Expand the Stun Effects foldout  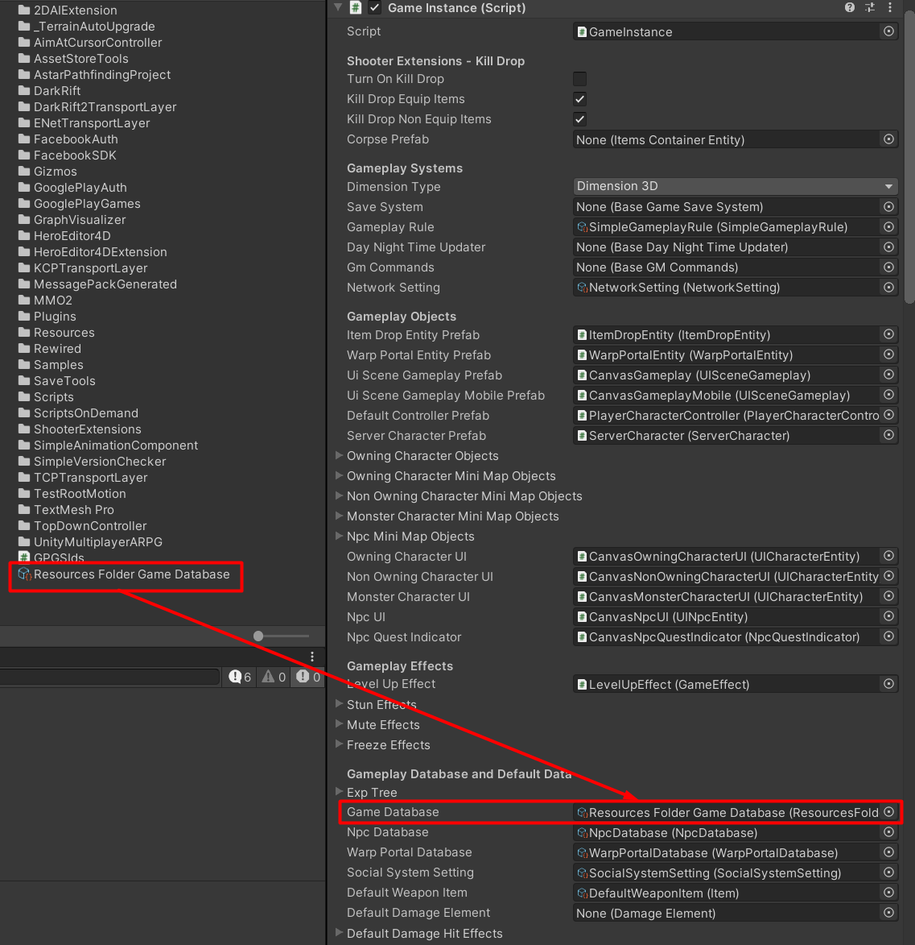pyautogui.click(x=339, y=704)
